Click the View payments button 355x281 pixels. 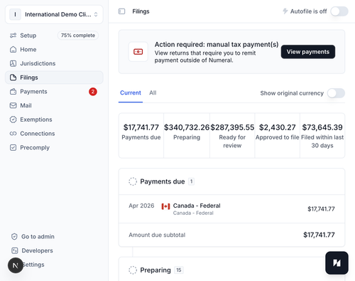coord(308,52)
